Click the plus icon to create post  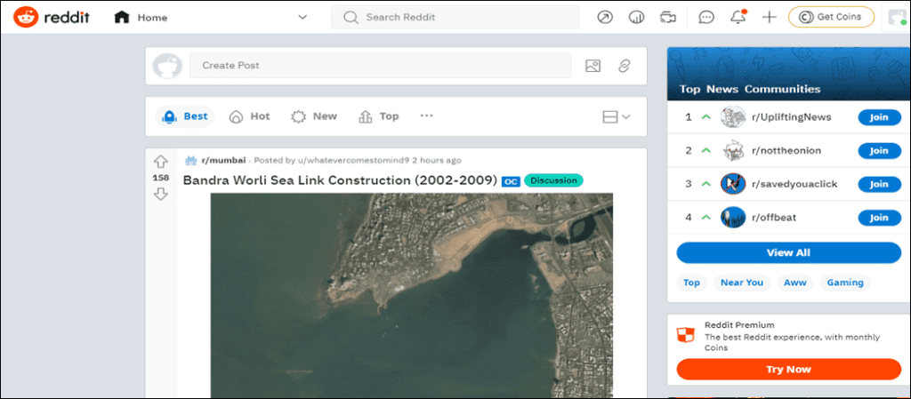(770, 17)
